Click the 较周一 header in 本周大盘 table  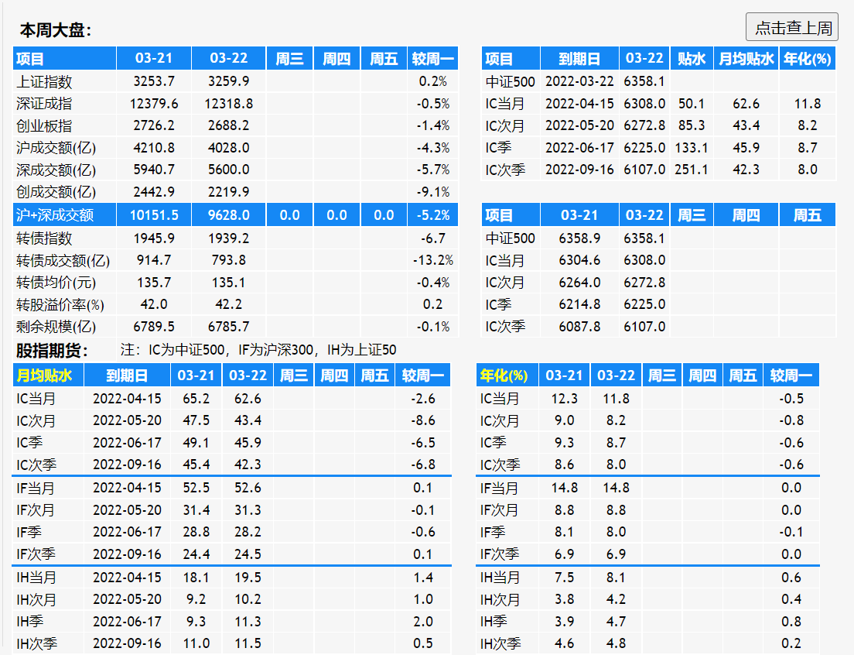pos(433,58)
